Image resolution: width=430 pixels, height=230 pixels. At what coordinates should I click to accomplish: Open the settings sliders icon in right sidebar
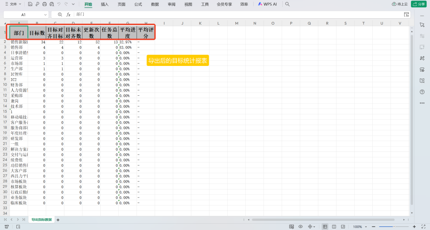pos(422,36)
